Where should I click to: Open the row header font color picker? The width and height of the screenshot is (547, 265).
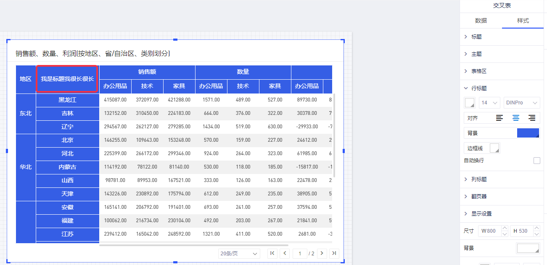[x=469, y=103]
